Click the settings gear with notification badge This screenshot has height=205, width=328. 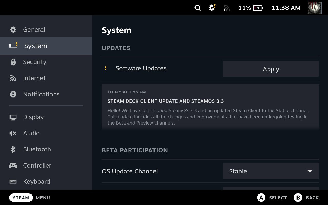[x=212, y=8]
